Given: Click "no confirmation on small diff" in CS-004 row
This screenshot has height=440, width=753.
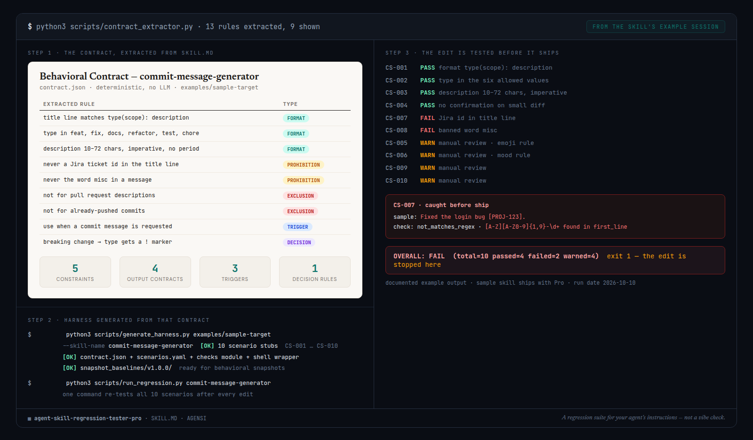Looking at the screenshot, I should click(492, 105).
